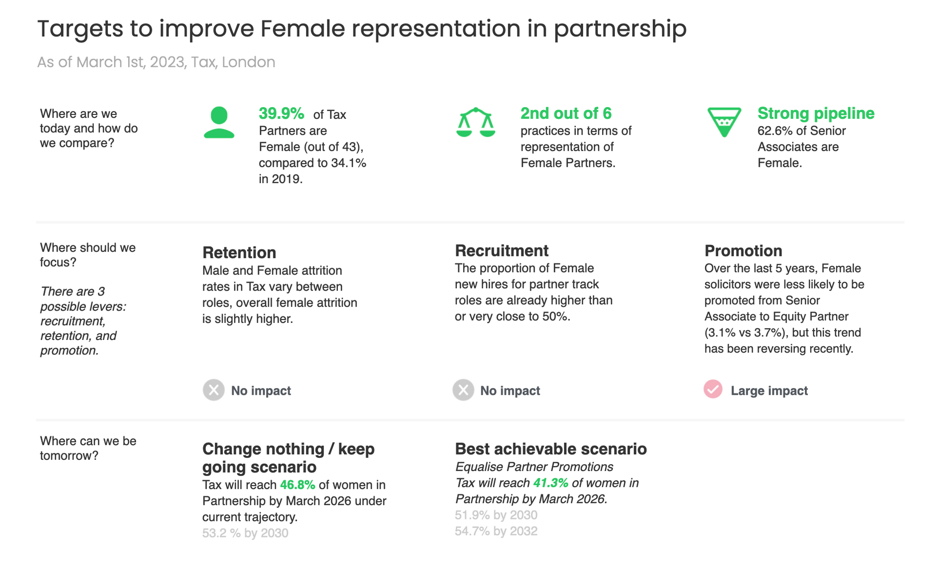940x563 pixels.
Task: Select 'Change nothing / keep going scenario' heading
Action: point(288,457)
